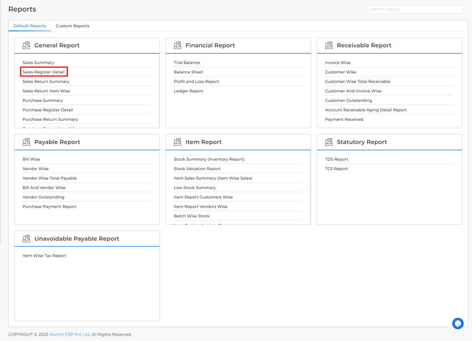Open Customer And Invoice Wise report

[353, 91]
